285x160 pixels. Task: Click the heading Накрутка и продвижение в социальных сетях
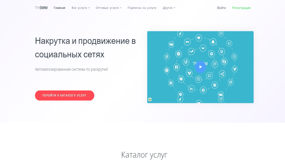[x=85, y=47]
